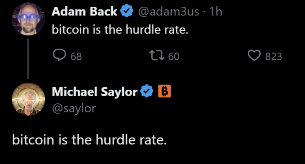305x164 pixels.
Task: Like Adam Back's tweet with the heart icon
Action: coord(254,55)
